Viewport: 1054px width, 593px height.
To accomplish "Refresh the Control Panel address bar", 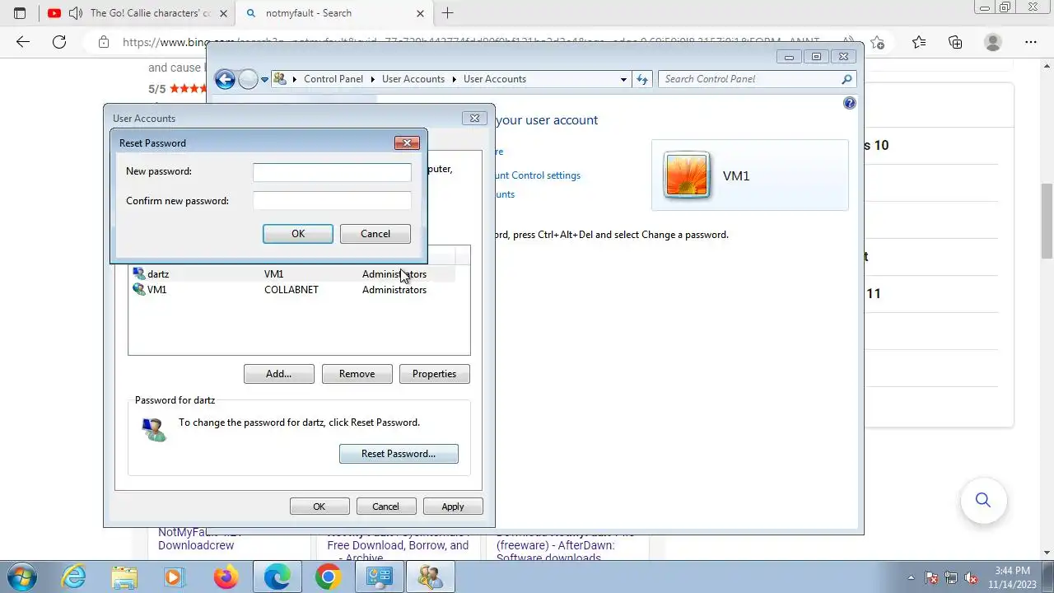I will (642, 79).
